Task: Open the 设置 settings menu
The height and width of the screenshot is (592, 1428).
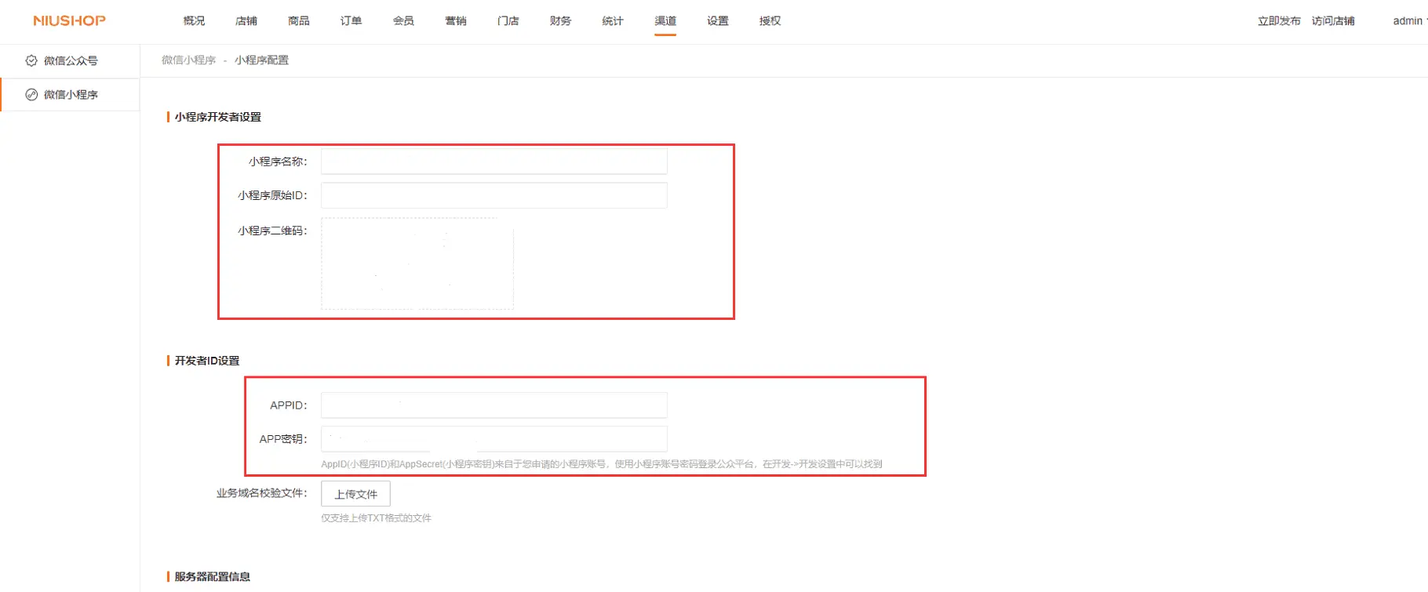Action: (717, 21)
